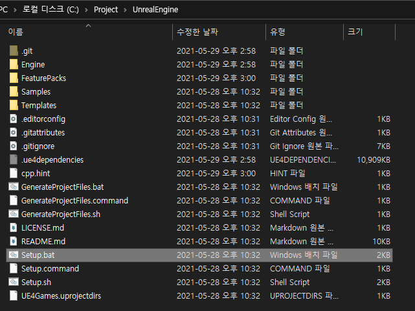Sort by the 이름 column header
The width and height of the screenshot is (415, 311).
tap(16, 32)
